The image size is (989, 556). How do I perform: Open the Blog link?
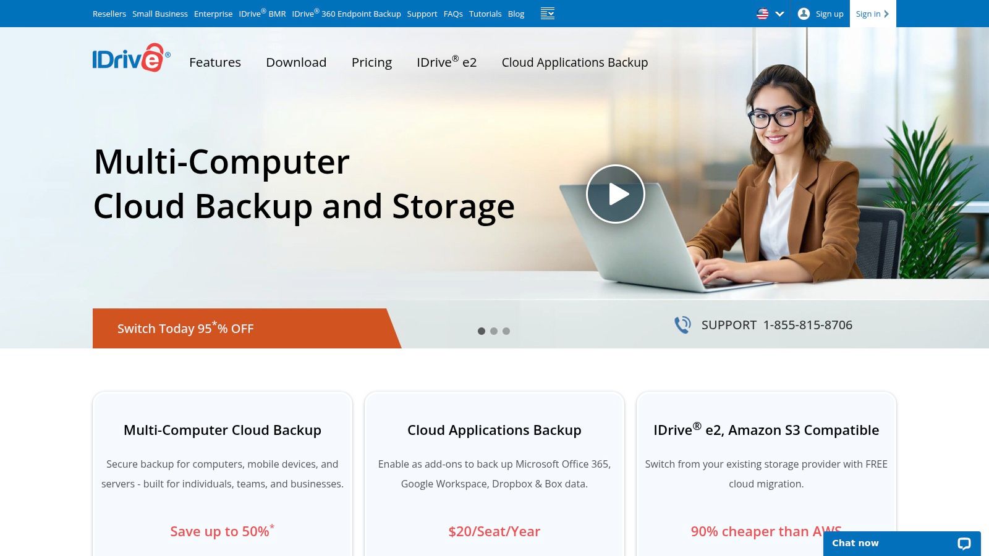pos(516,14)
